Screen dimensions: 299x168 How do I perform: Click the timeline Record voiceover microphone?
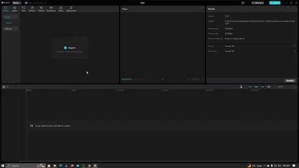pyautogui.click(x=241, y=87)
